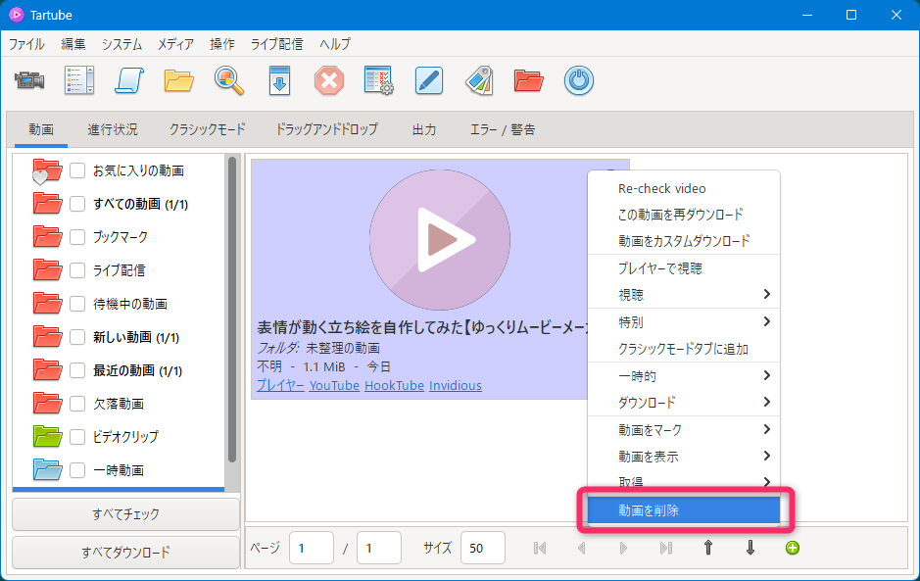The height and width of the screenshot is (581, 920).
Task: Switch to the クラシックモード tab
Action: tap(207, 129)
